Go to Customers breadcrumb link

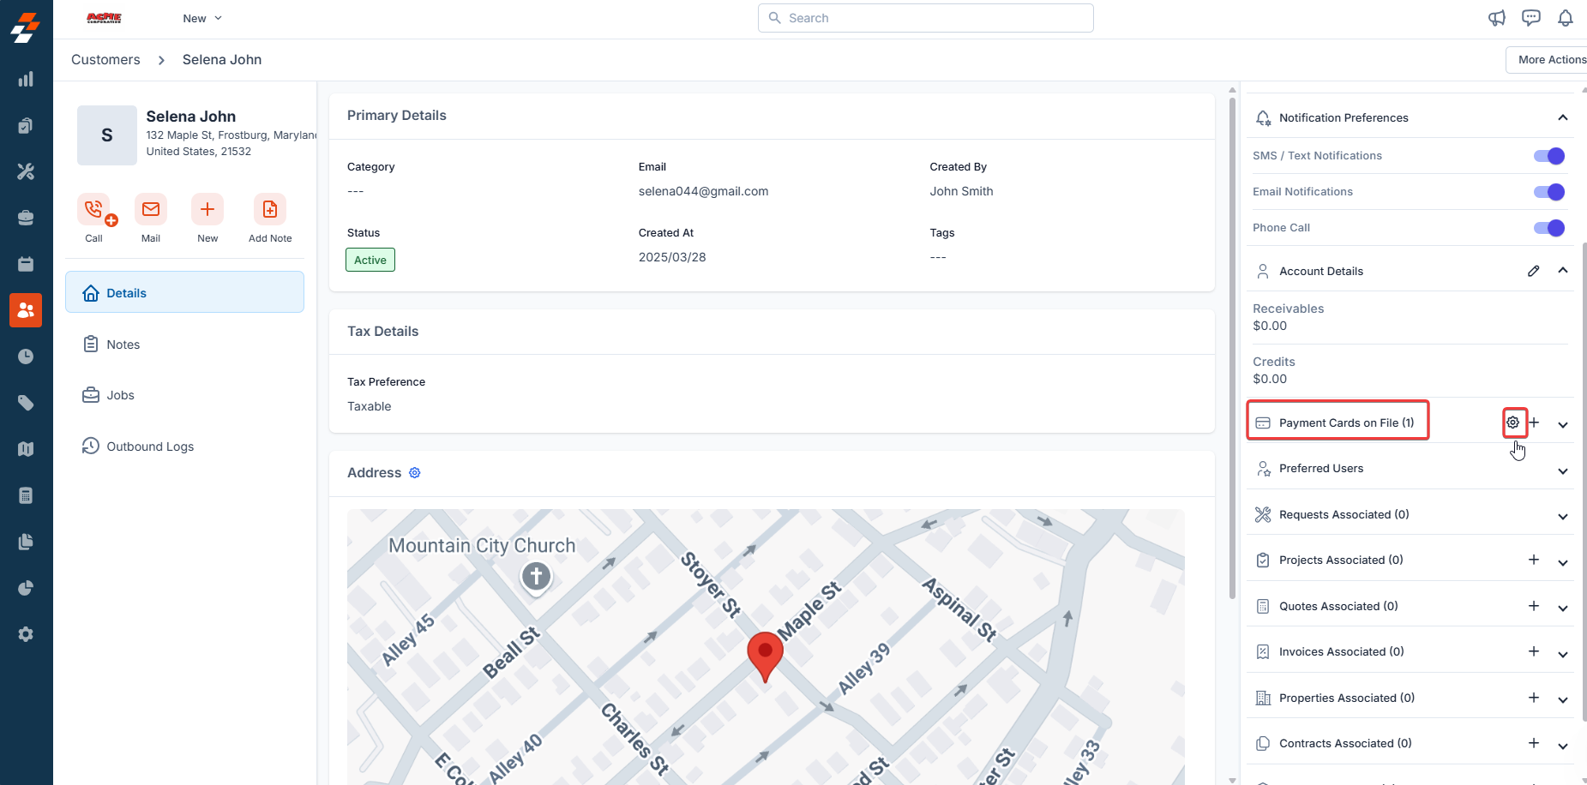point(105,59)
